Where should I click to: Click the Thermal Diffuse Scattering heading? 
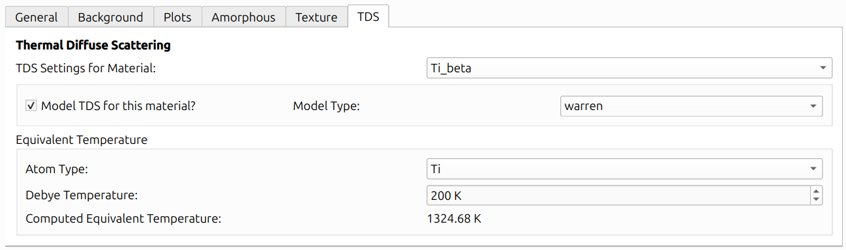pos(93,46)
